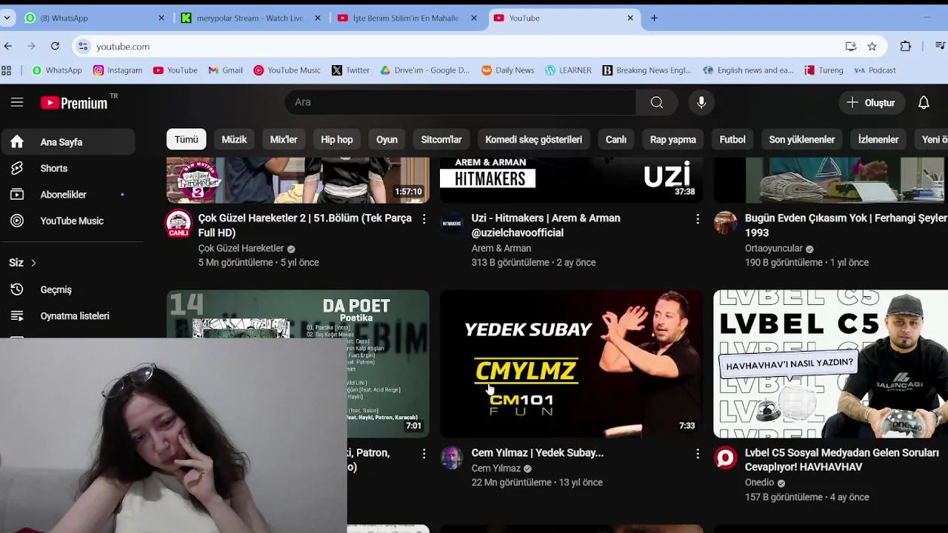Click the search magnifier button
Image resolution: width=948 pixels, height=533 pixels.
pyautogui.click(x=657, y=102)
